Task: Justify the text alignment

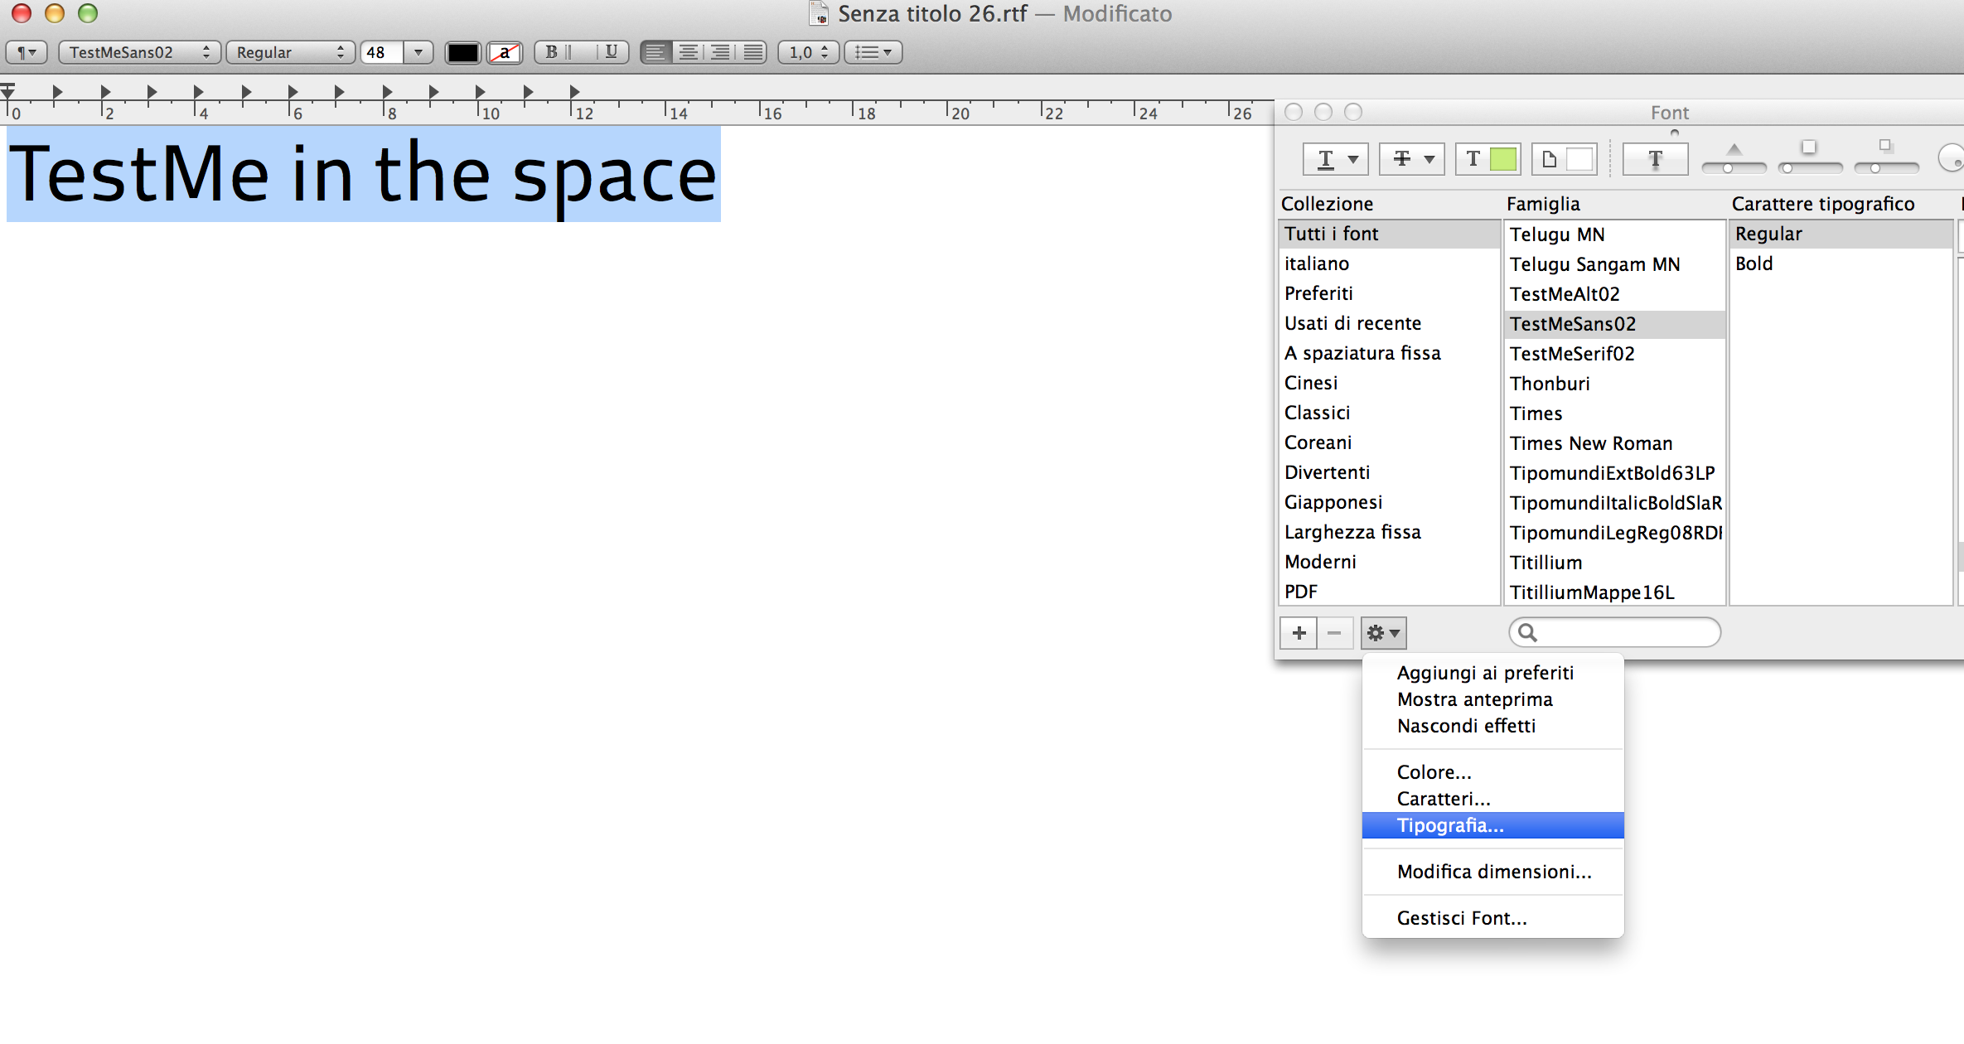Action: [x=753, y=52]
